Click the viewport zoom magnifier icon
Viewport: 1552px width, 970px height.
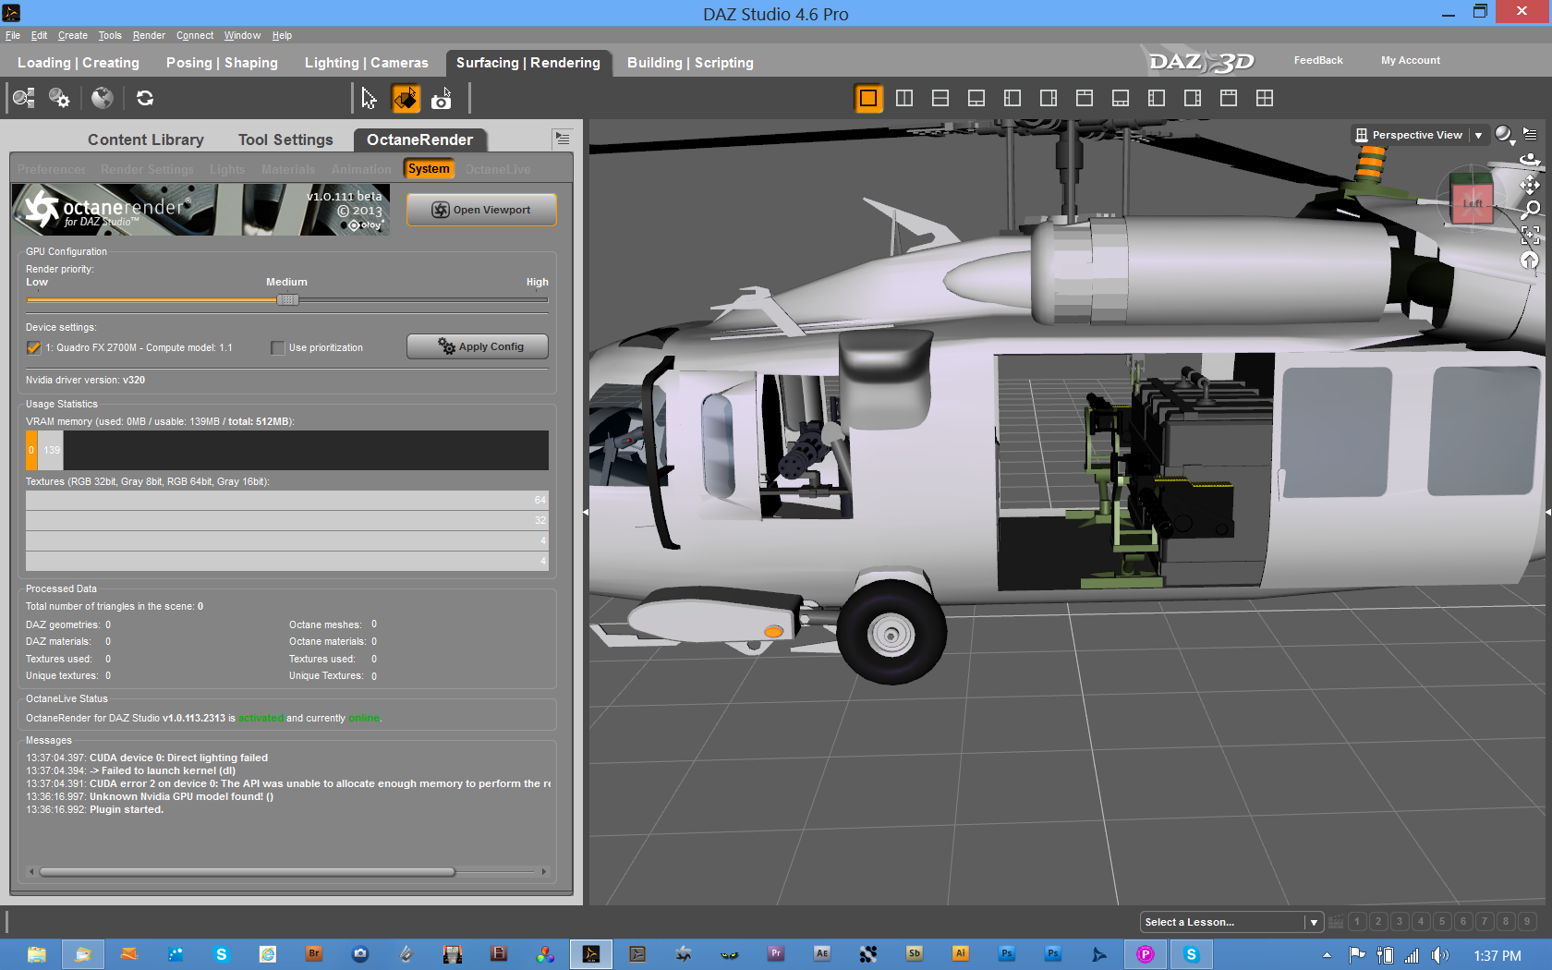pyautogui.click(x=1531, y=210)
